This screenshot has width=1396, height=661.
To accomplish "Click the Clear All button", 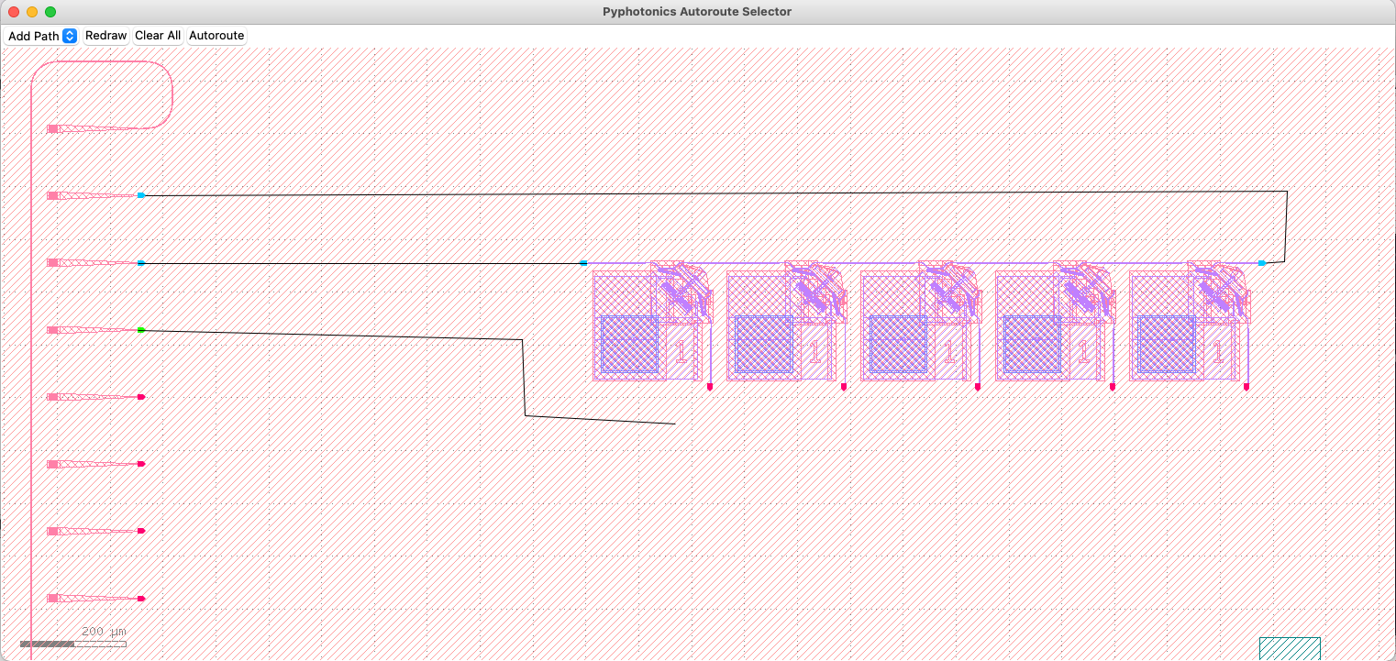I will 158,36.
